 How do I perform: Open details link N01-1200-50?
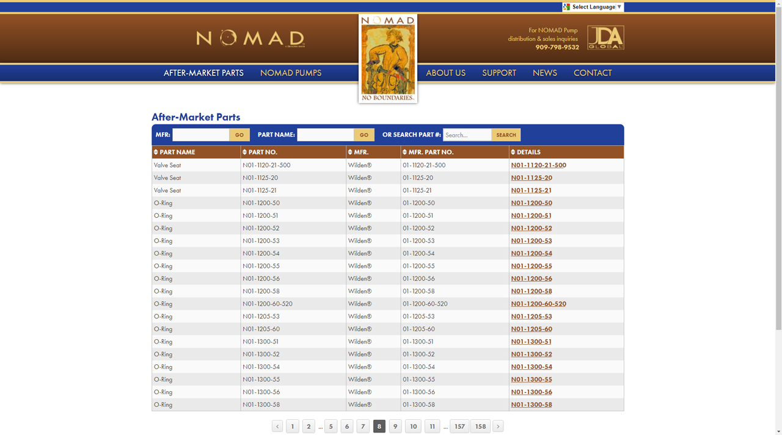(x=532, y=203)
